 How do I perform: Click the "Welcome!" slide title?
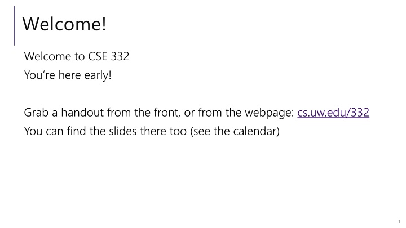point(64,24)
